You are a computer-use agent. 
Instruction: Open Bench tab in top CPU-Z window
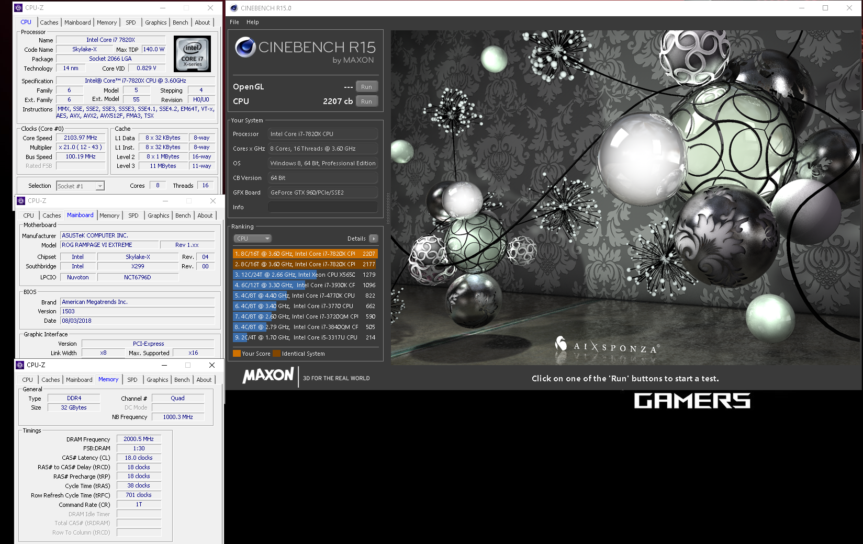(x=181, y=22)
